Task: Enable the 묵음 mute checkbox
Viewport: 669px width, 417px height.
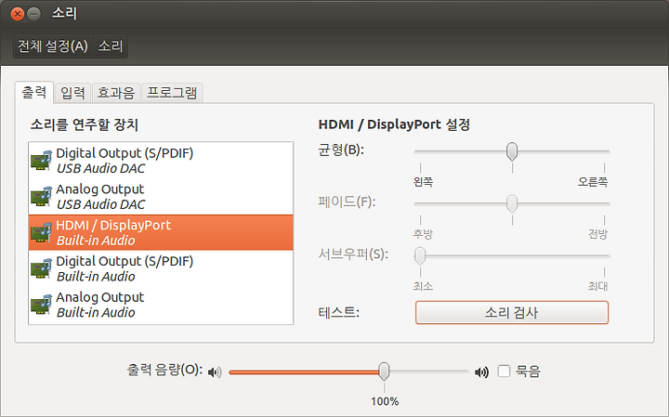Action: 504,371
